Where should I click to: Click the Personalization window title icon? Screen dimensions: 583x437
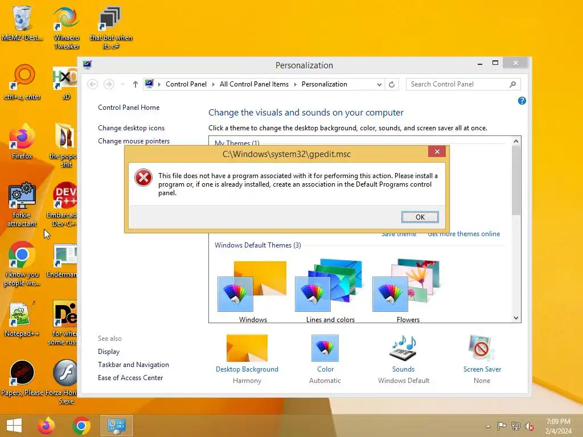pyautogui.click(x=87, y=65)
